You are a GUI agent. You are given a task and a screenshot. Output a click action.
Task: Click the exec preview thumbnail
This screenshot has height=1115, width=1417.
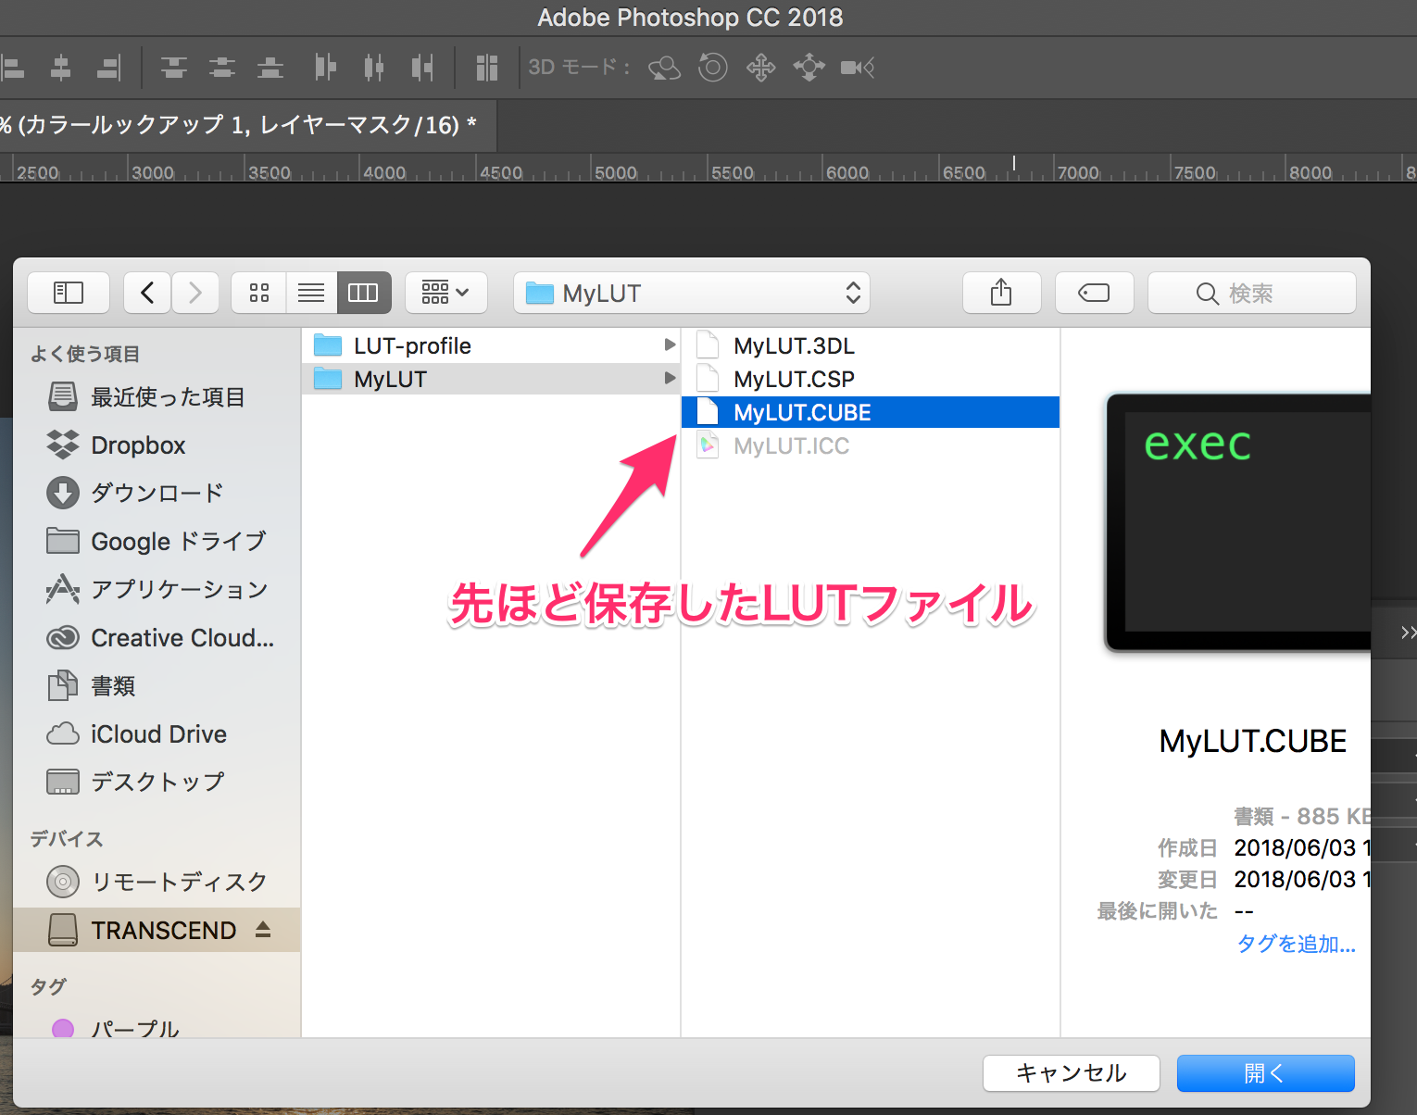[1238, 522]
